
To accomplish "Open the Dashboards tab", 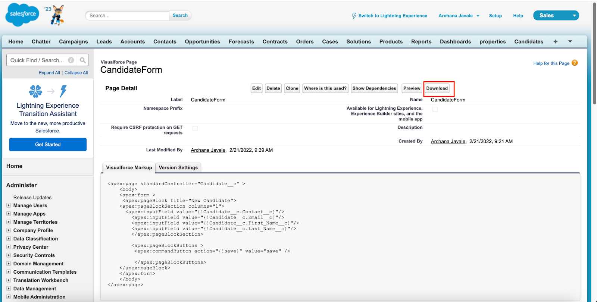I will [456, 42].
